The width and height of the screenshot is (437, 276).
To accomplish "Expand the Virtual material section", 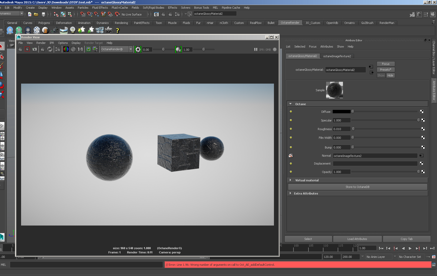I will pos(291,180).
